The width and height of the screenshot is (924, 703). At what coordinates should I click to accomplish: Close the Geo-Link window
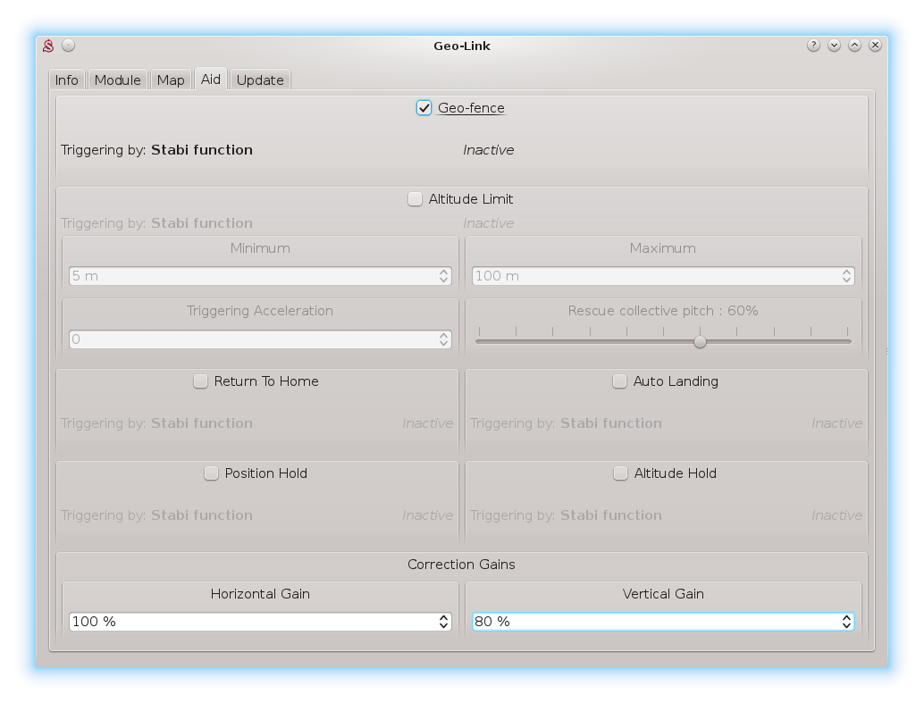click(876, 46)
